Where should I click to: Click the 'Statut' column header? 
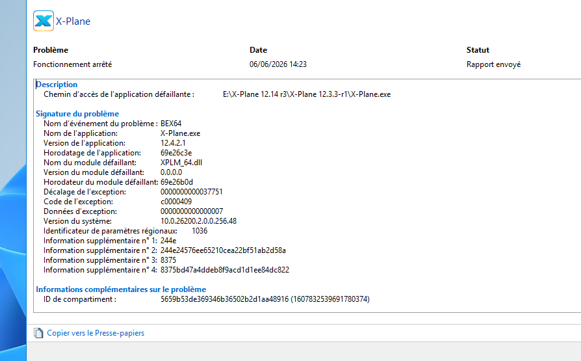[x=478, y=50]
